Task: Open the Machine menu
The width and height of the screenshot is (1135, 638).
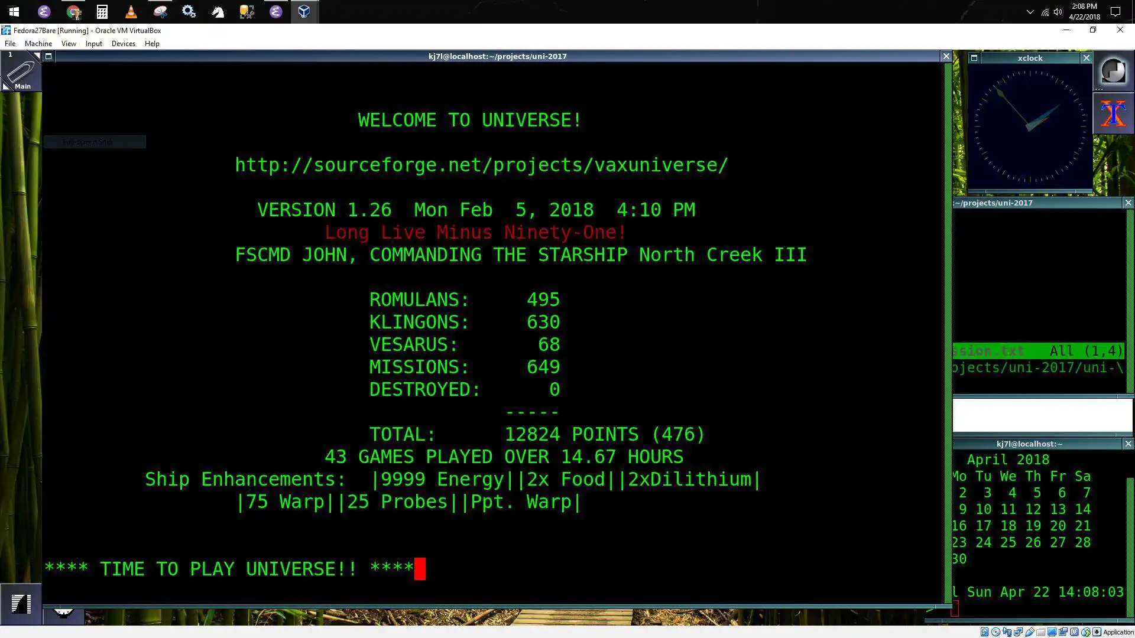Action: pos(38,44)
